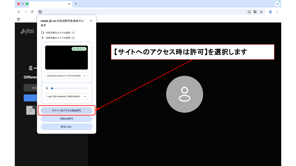The width and height of the screenshot is (296, 166).
Task: Toggle the Jitsi microphone button
Action: pos(31,110)
